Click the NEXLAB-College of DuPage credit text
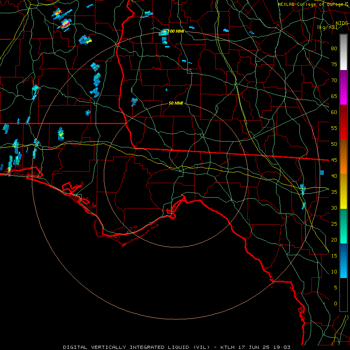Image resolution: width=350 pixels, height=350 pixels. 313,4
